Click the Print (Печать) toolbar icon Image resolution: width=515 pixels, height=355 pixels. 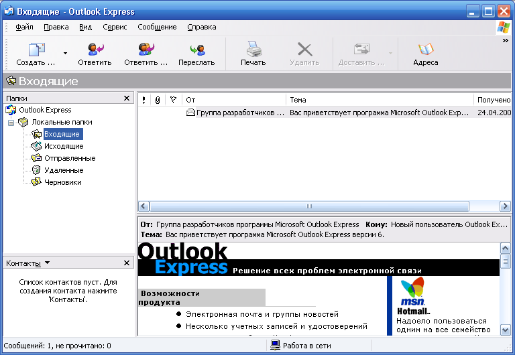[x=253, y=49]
